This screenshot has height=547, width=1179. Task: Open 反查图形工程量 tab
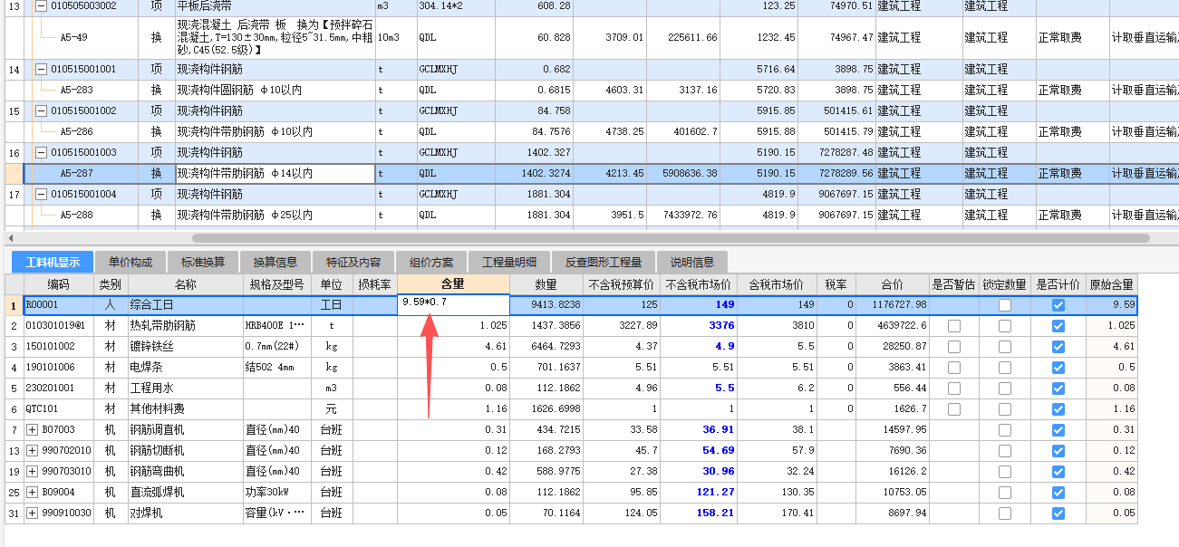pyautogui.click(x=603, y=262)
